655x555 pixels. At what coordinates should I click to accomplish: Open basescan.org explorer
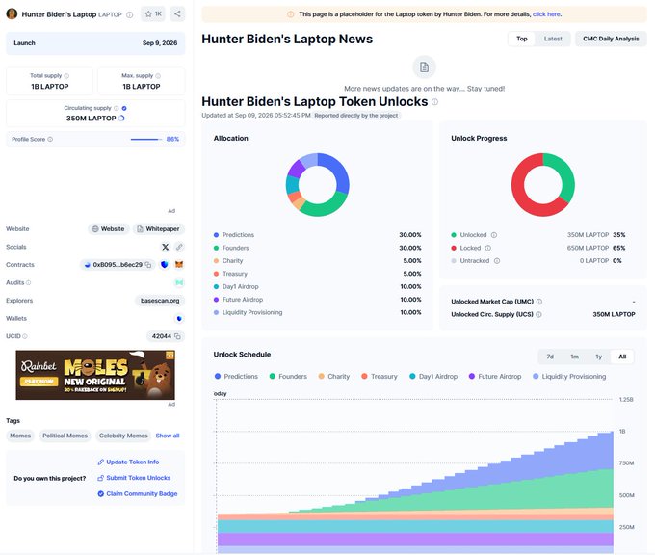point(160,301)
